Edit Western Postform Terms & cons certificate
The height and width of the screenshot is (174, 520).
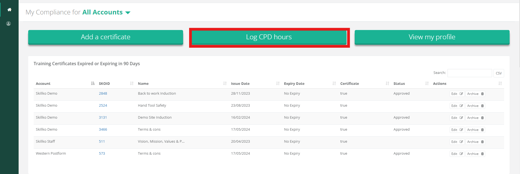tap(457, 154)
